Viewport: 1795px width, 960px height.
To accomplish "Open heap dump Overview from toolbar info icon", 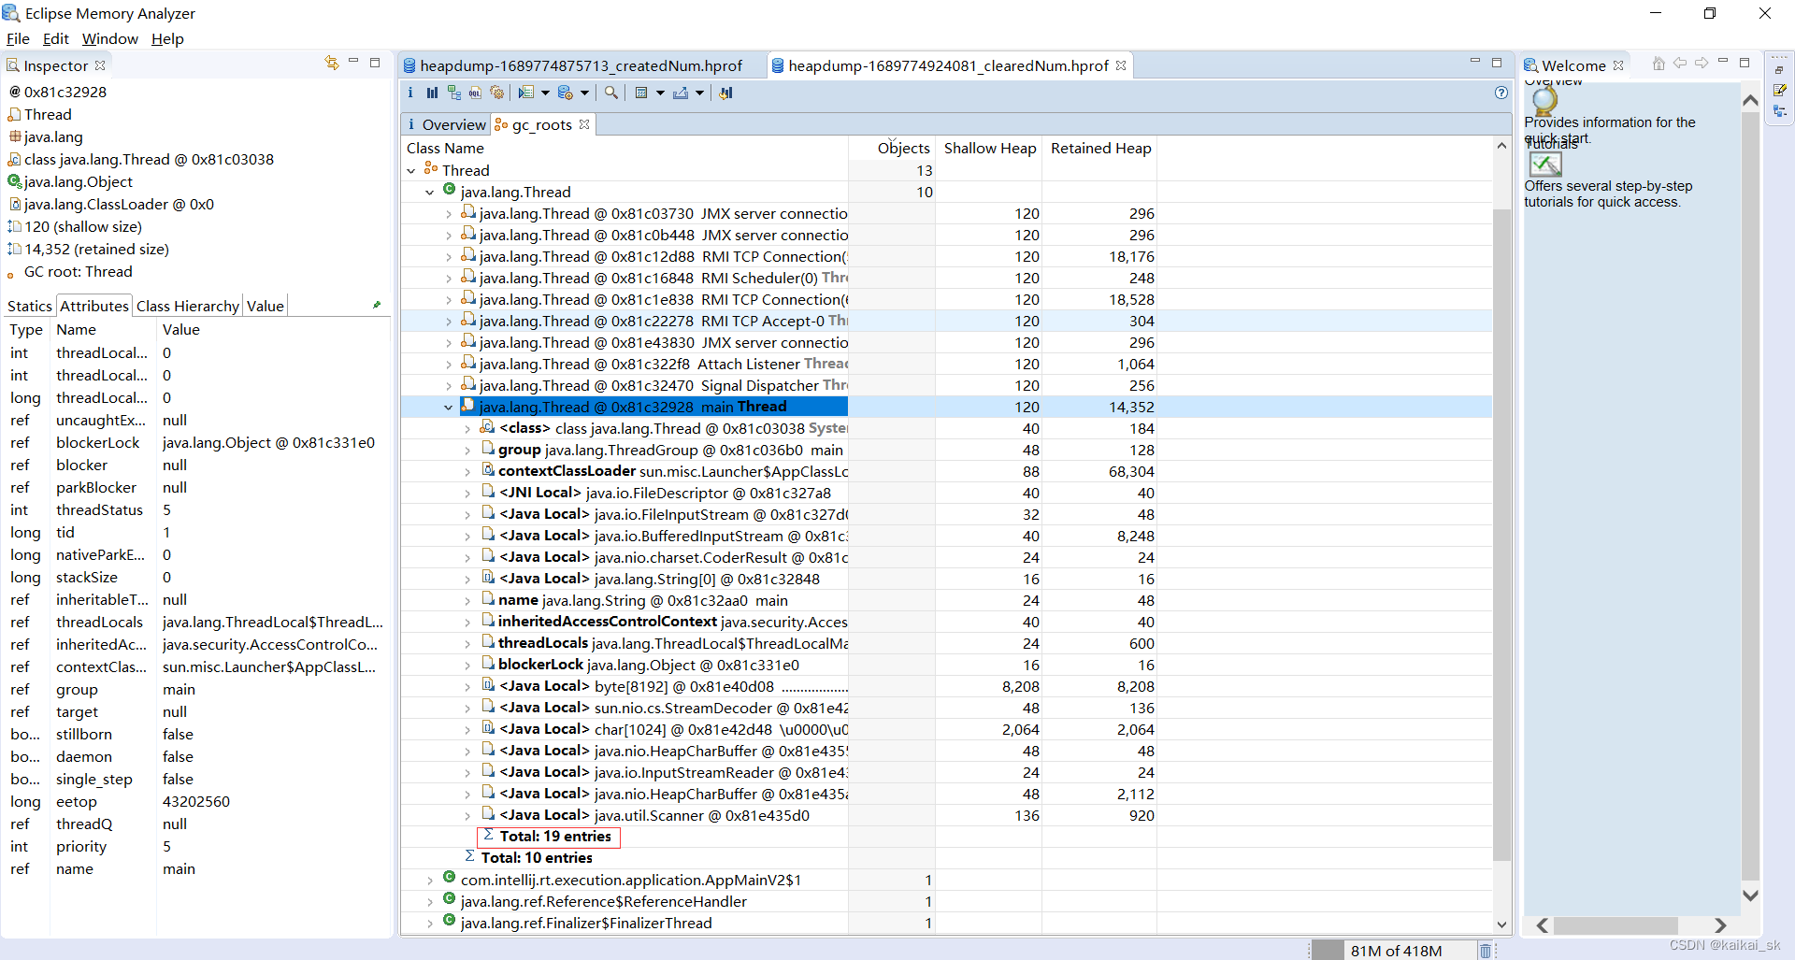I will 410,93.
